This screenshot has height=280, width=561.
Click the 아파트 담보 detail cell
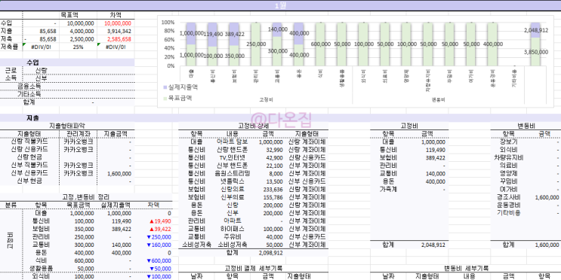pyautogui.click(x=233, y=142)
